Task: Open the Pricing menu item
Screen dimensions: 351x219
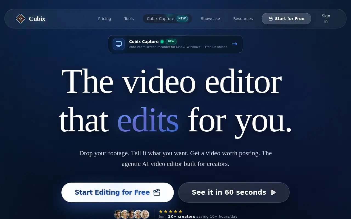Action: 104,19
